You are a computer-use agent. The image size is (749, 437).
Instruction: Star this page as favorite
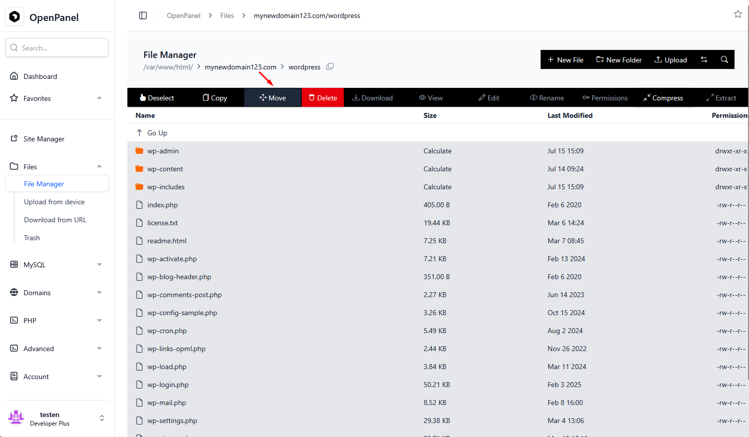(x=738, y=14)
